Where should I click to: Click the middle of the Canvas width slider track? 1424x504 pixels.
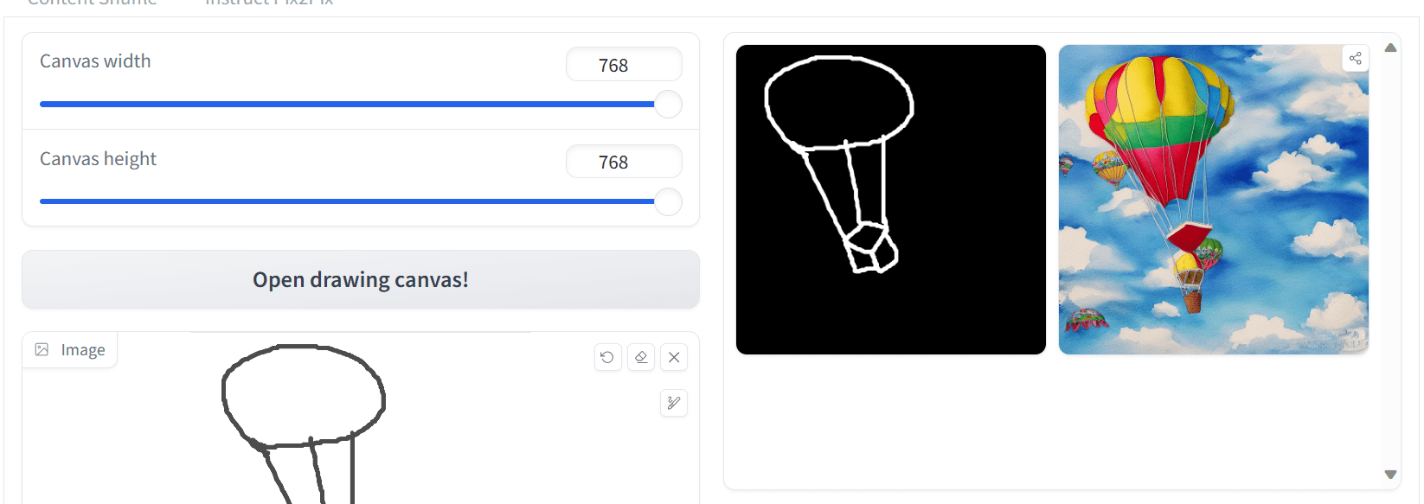(354, 105)
